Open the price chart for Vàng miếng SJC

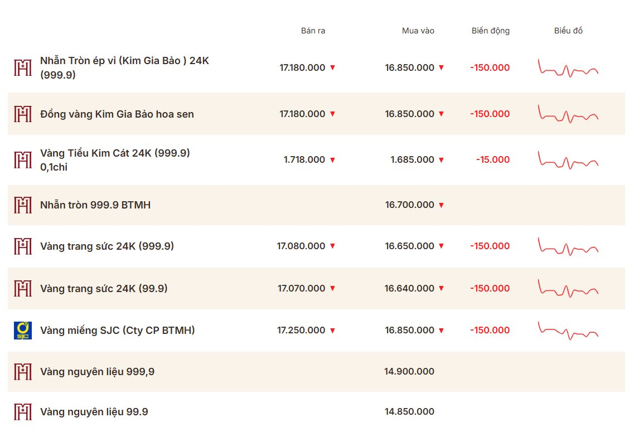pyautogui.click(x=568, y=331)
